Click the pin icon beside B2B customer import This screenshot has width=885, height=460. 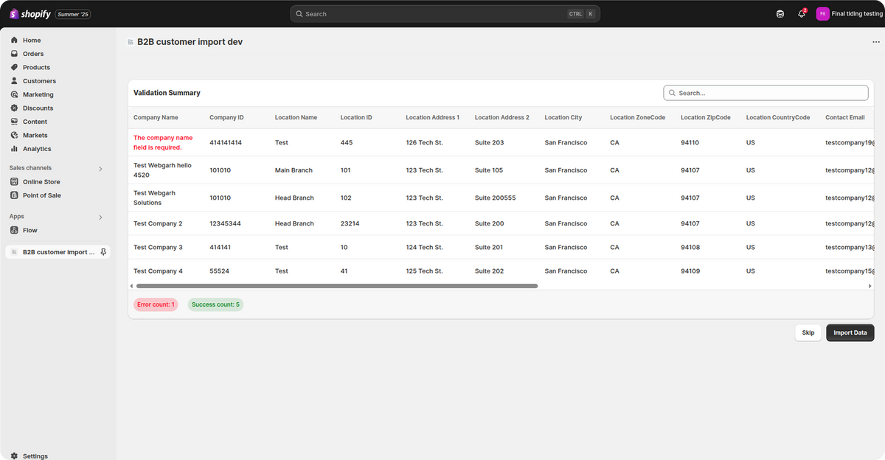coord(103,252)
